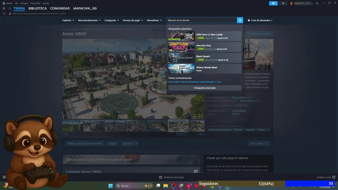Go back with the browser back arrow

[x=4, y=8]
